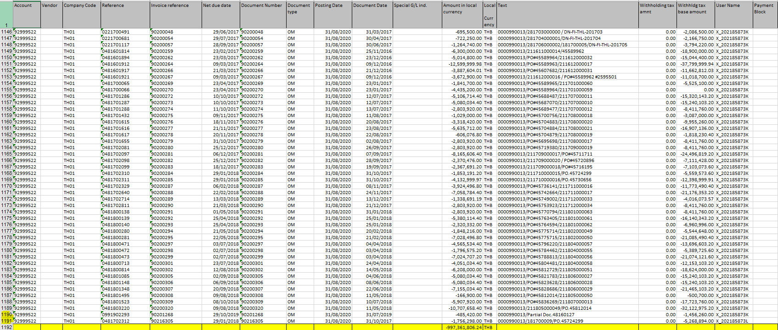Click user name cell X_202185873L
Viewport: 778px width, 330px height.
734,321
